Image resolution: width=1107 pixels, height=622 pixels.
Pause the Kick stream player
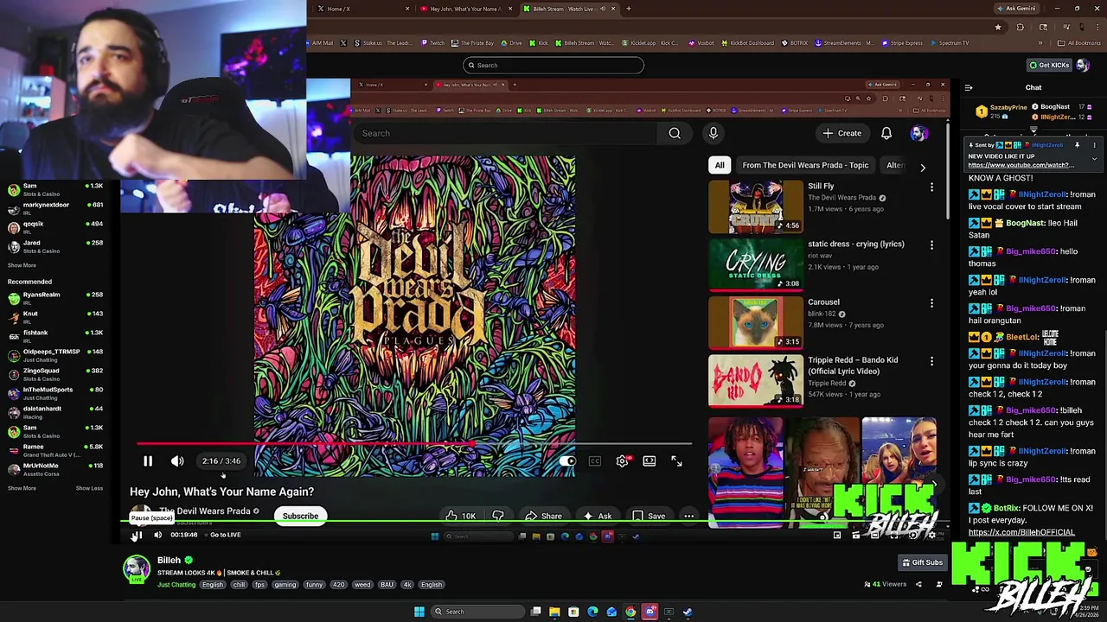137,535
